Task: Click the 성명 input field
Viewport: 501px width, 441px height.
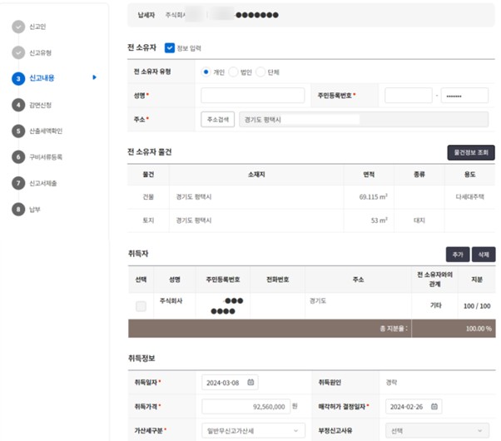Action: 252,96
